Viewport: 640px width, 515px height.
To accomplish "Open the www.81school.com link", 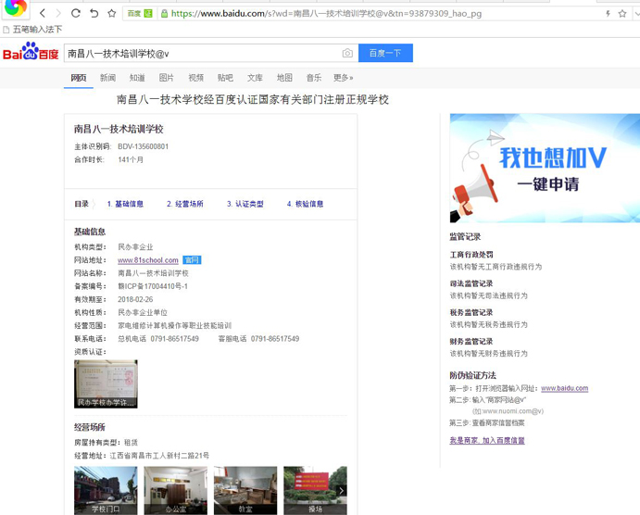I will point(148,260).
